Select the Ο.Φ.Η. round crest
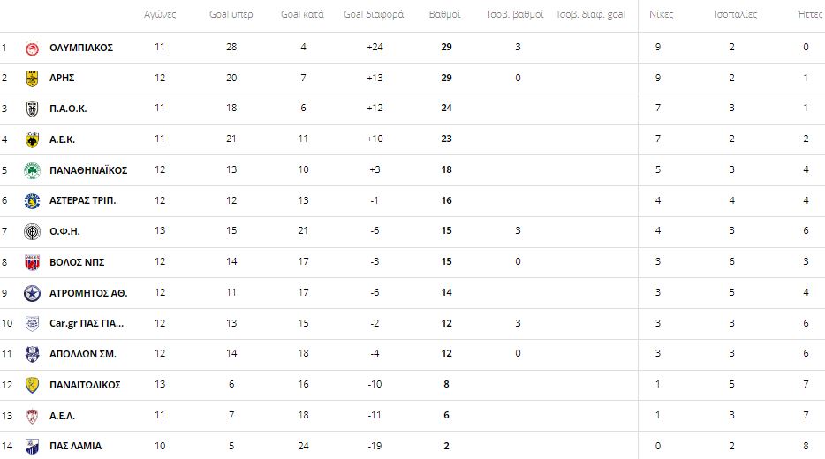 click(x=32, y=231)
